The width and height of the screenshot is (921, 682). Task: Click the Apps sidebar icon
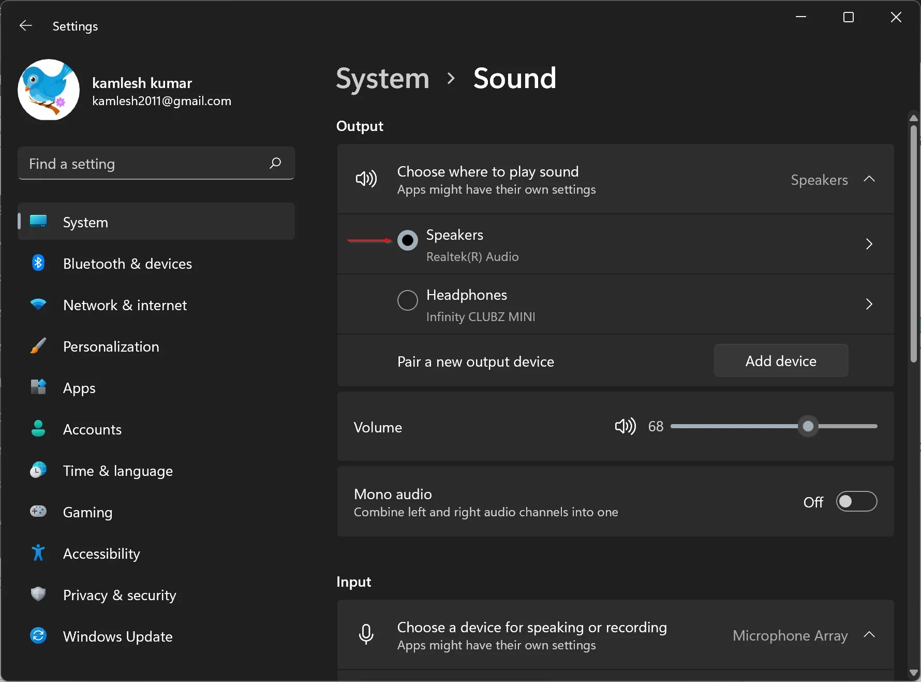[38, 387]
